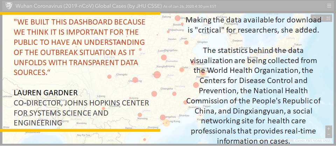Click the 'As of Jan 26, 2020 4:30 pm EST' timestamp
This screenshot has width=336, height=151.
click(x=190, y=6)
